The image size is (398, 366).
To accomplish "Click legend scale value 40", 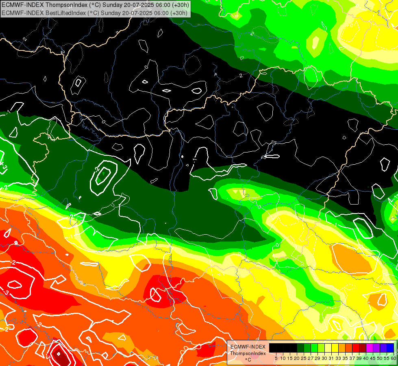I will 366,358.
